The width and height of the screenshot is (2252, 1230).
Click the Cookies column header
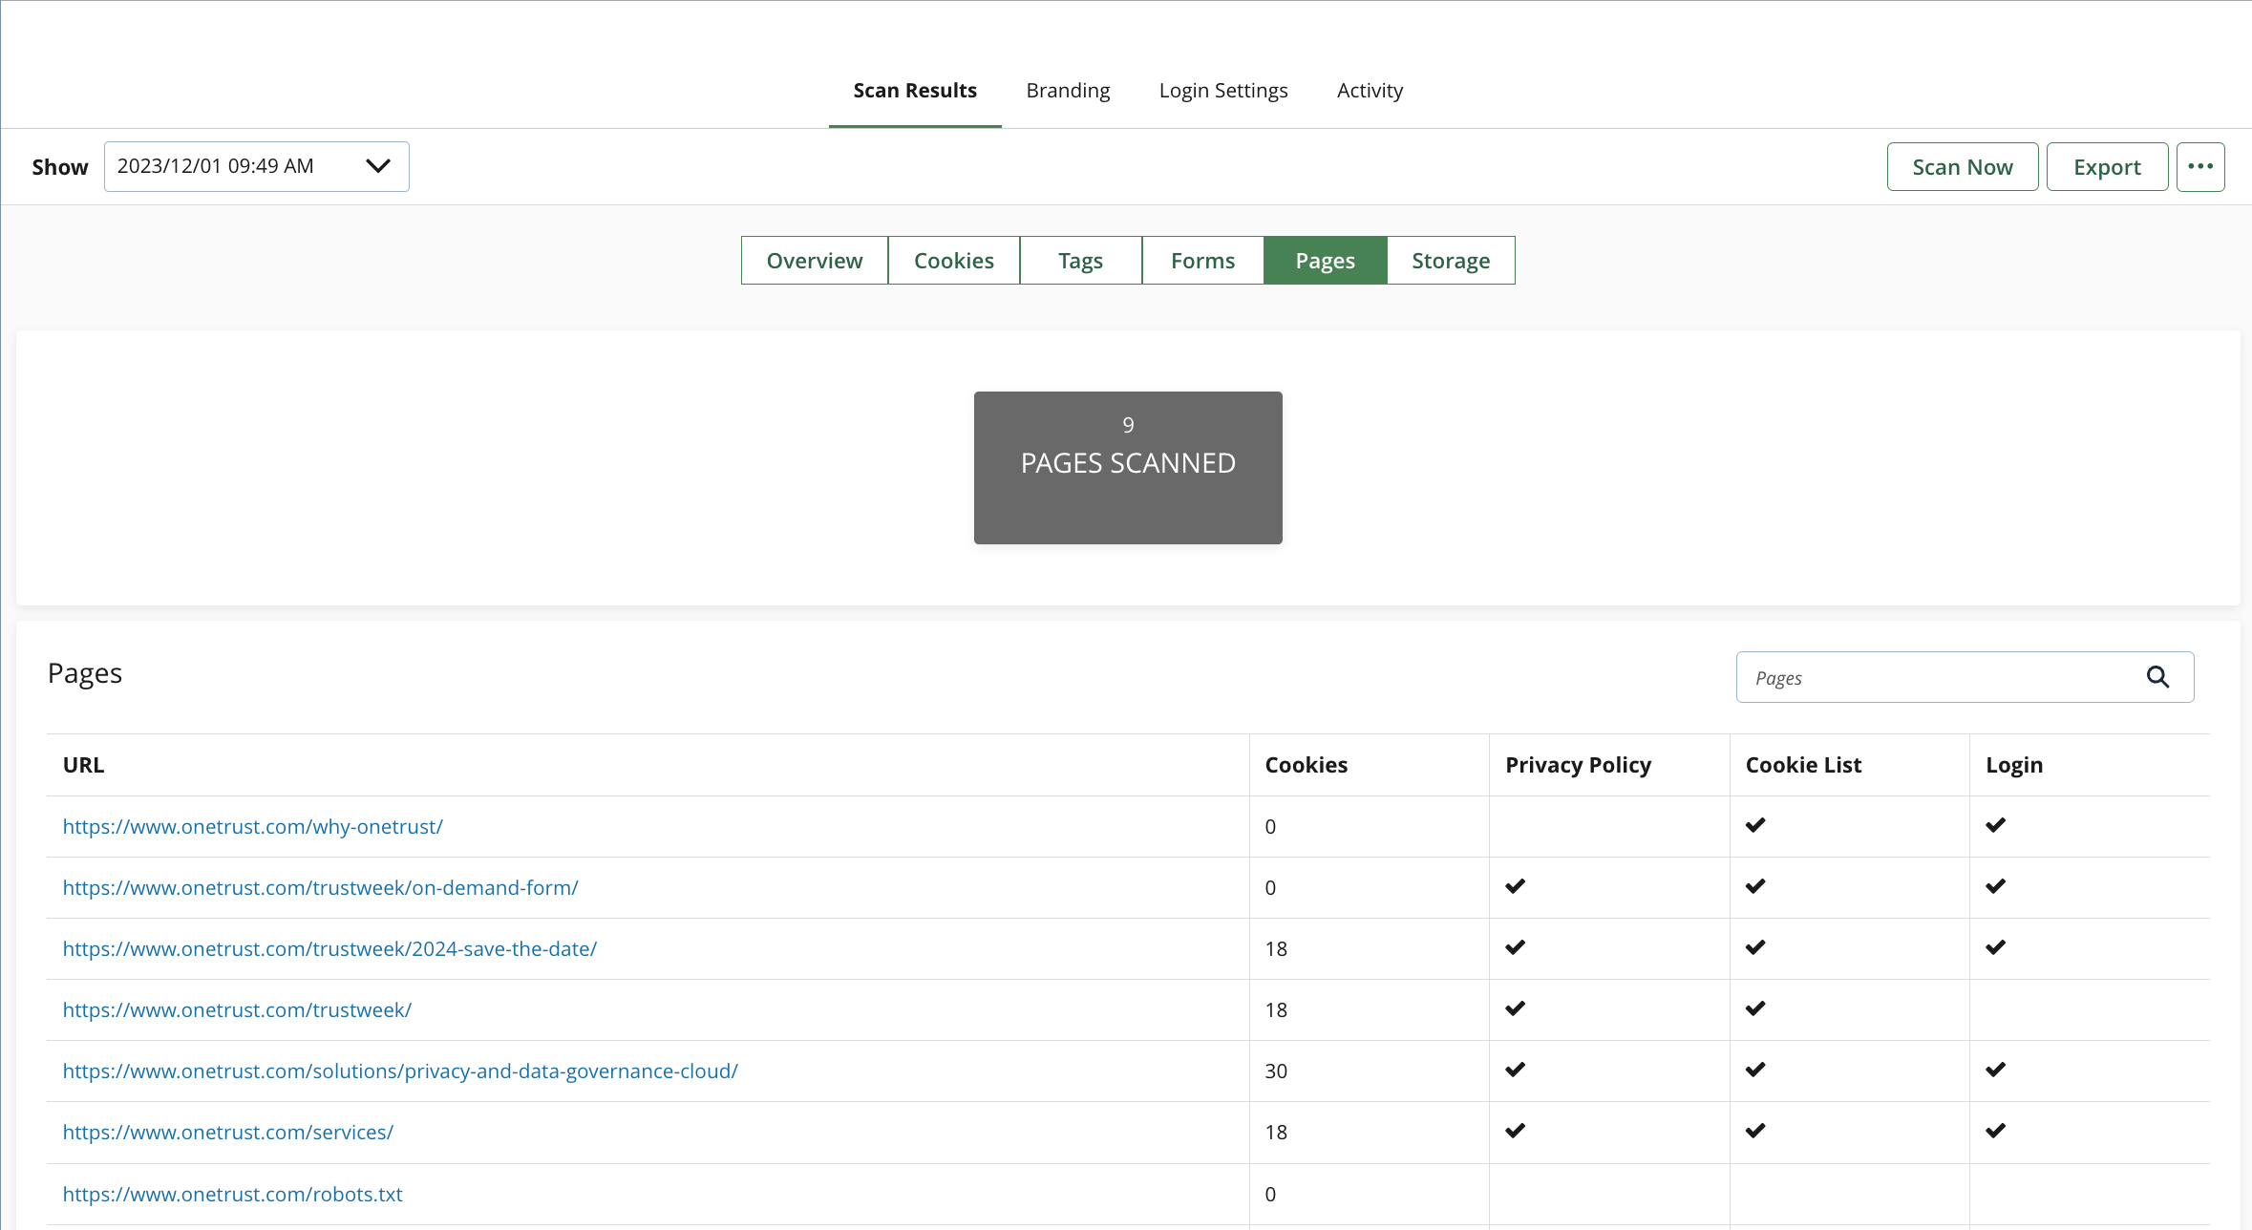click(x=1306, y=765)
